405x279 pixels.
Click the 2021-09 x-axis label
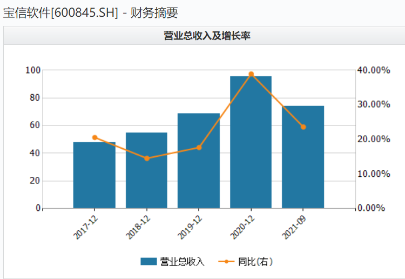point(294,227)
